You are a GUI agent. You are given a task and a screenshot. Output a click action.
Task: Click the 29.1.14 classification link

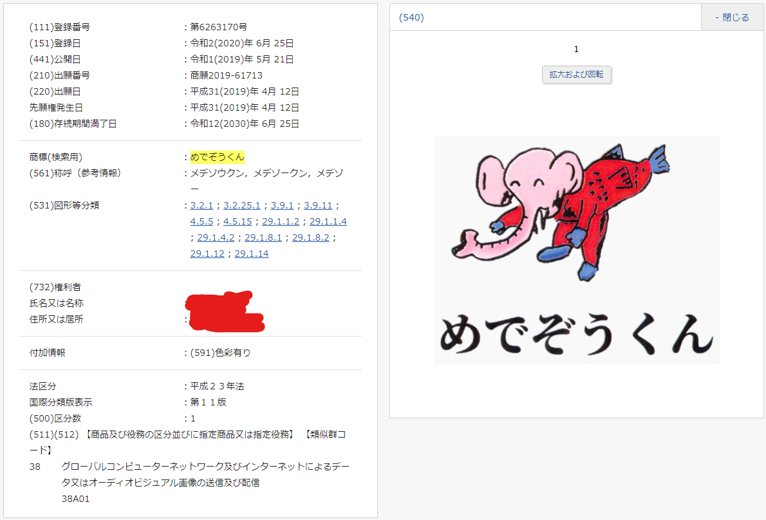252,254
